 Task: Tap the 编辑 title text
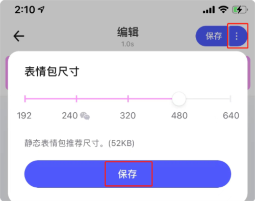click(128, 32)
